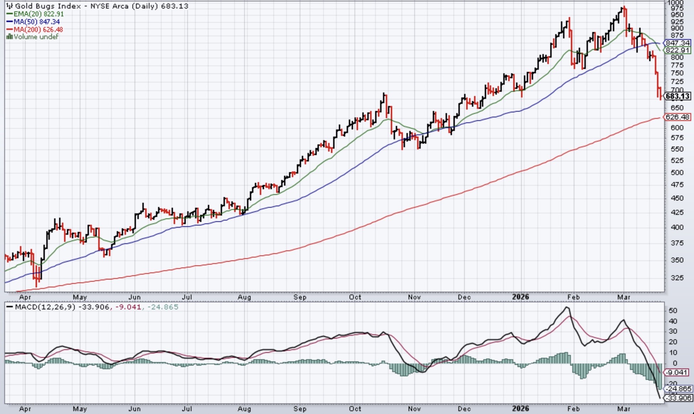Click the 822.91 EMA(20) value tag on axis
The height and width of the screenshot is (414, 694).
pos(678,51)
